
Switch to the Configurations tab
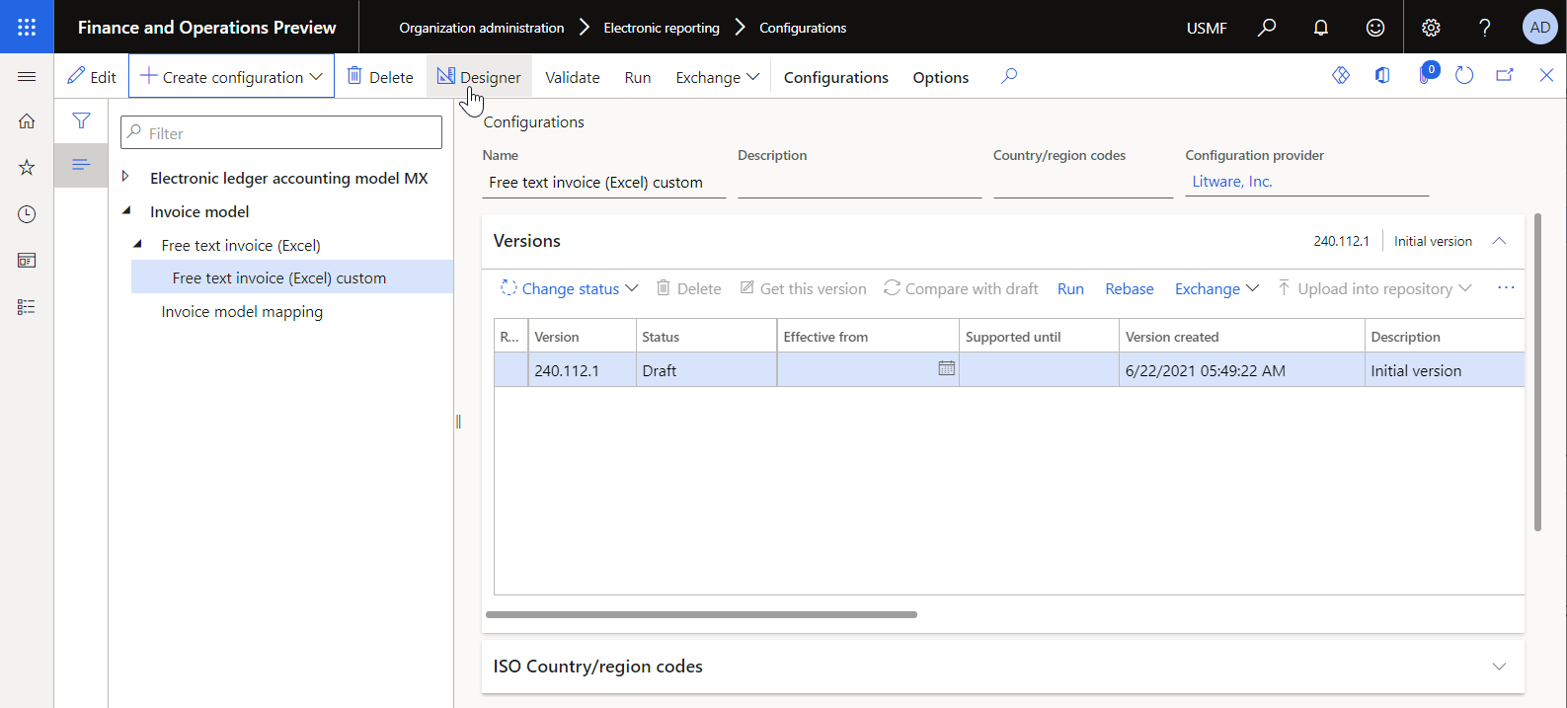[x=836, y=77]
